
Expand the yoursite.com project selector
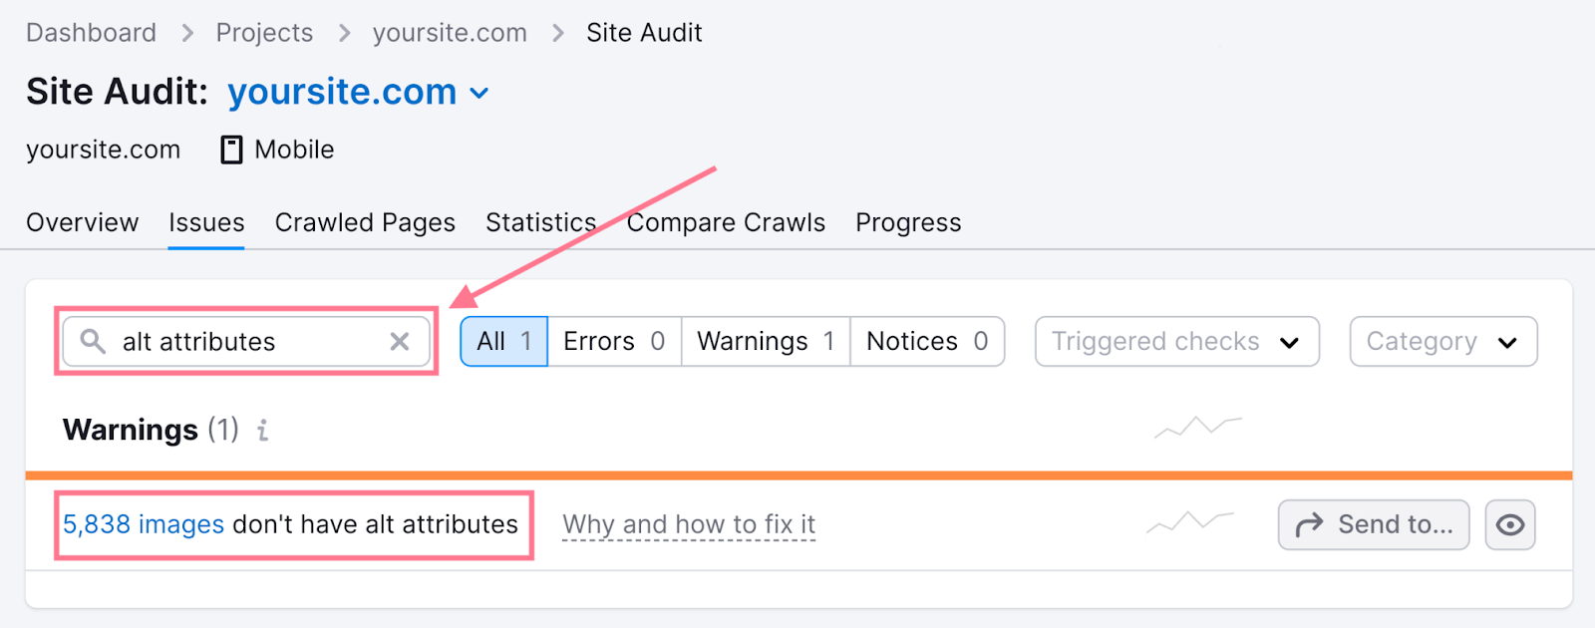pyautogui.click(x=479, y=93)
